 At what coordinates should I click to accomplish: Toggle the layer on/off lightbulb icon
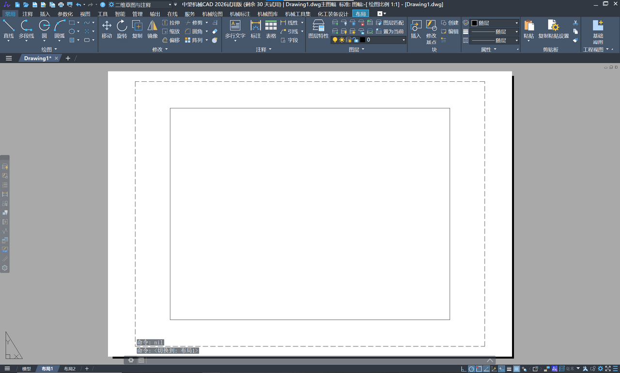[335, 40]
